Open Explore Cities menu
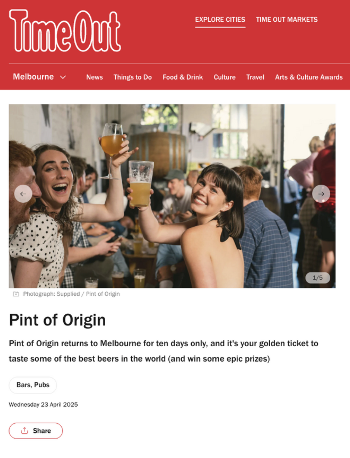 pyautogui.click(x=220, y=19)
